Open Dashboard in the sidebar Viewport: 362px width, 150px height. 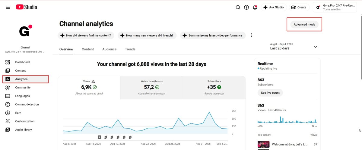click(25, 62)
